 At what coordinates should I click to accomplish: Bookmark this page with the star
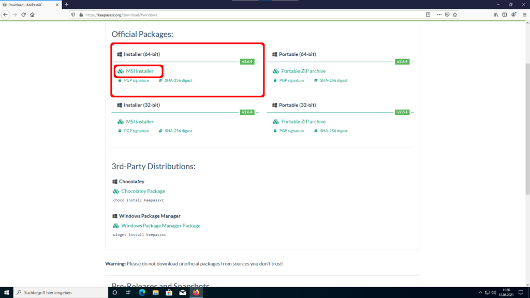(455, 15)
